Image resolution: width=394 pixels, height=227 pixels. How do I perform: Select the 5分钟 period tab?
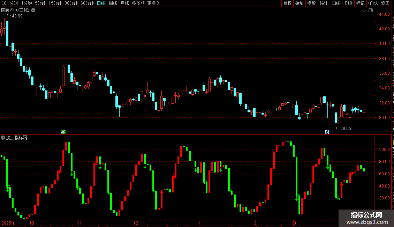tap(40, 3)
